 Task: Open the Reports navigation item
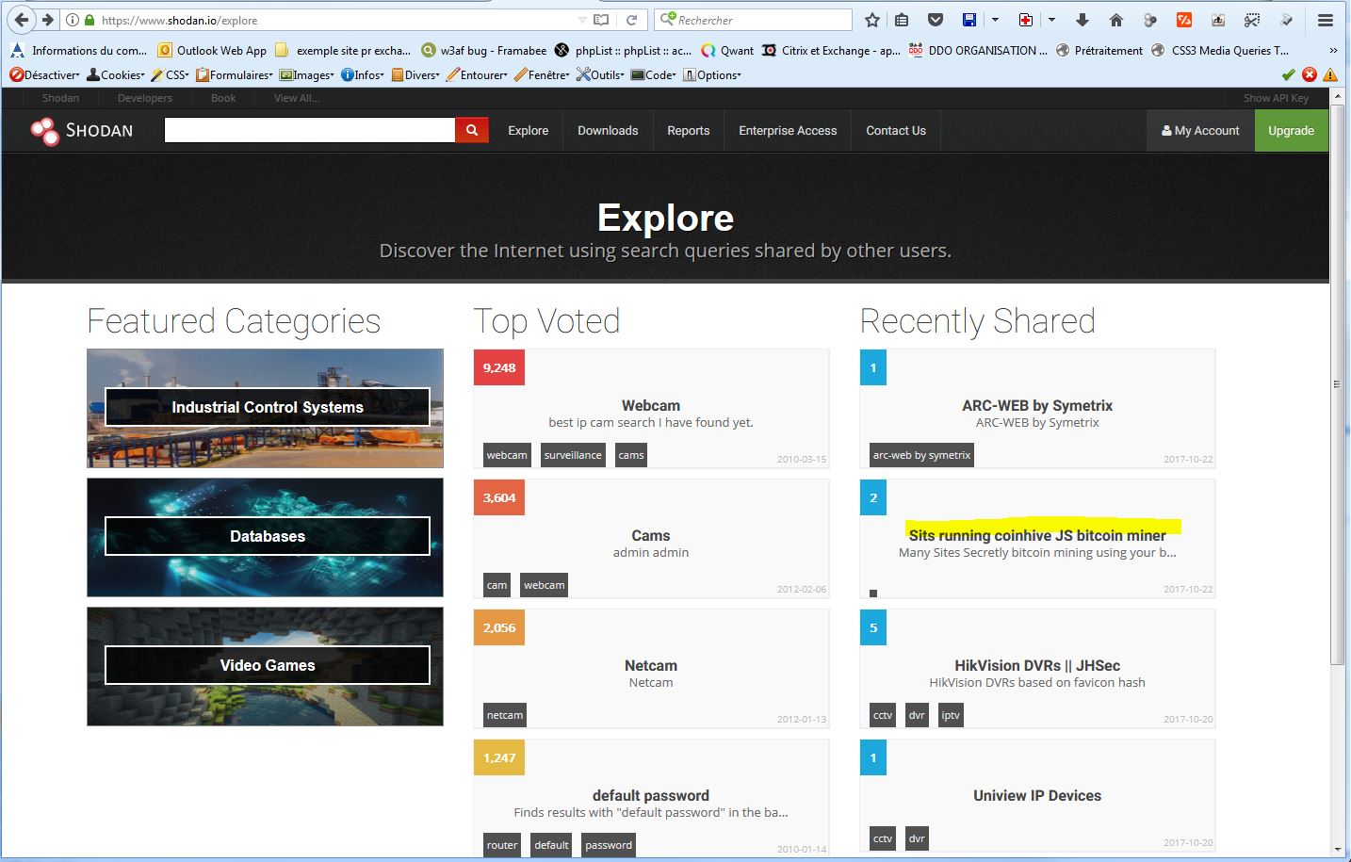tap(688, 131)
